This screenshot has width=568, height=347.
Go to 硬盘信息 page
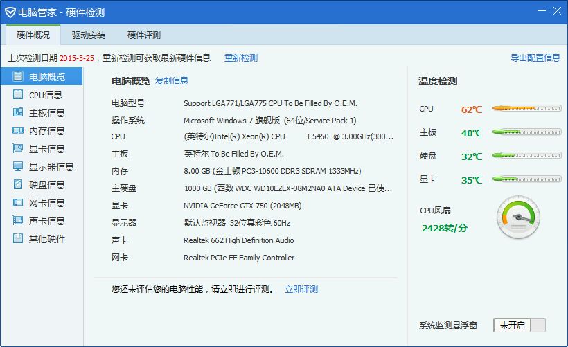(x=42, y=185)
